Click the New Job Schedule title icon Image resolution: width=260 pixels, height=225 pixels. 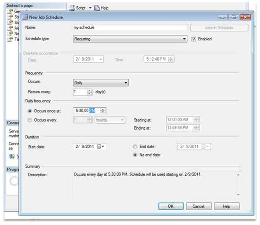(x=25, y=17)
